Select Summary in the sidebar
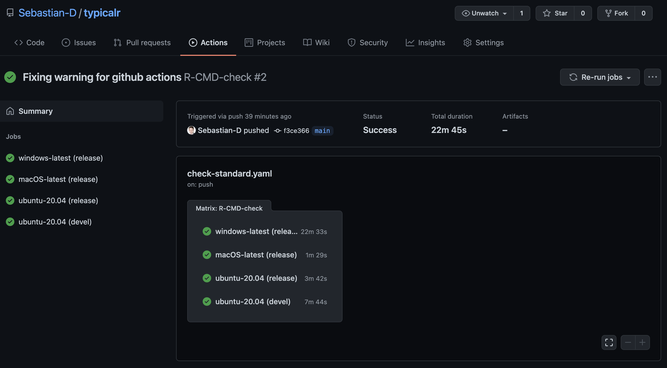This screenshot has height=368, width=667. (x=82, y=111)
